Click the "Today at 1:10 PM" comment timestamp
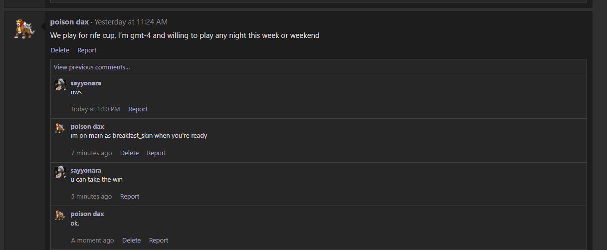The width and height of the screenshot is (607, 250). point(95,109)
